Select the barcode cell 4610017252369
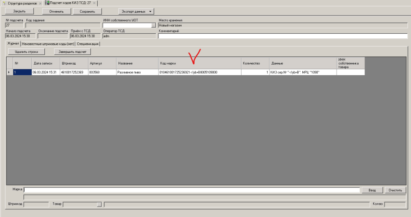The height and width of the screenshot is (217, 411). (x=74, y=72)
